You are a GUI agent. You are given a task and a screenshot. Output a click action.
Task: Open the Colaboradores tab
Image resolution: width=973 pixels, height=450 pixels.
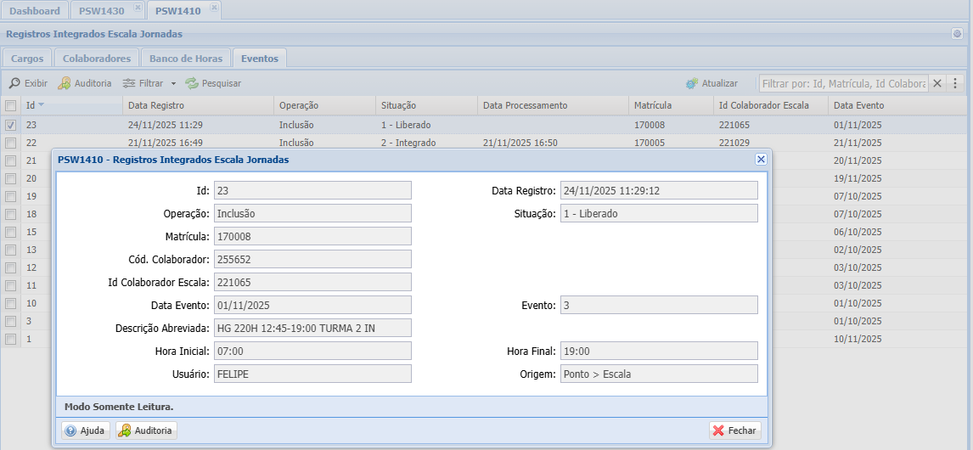click(97, 59)
